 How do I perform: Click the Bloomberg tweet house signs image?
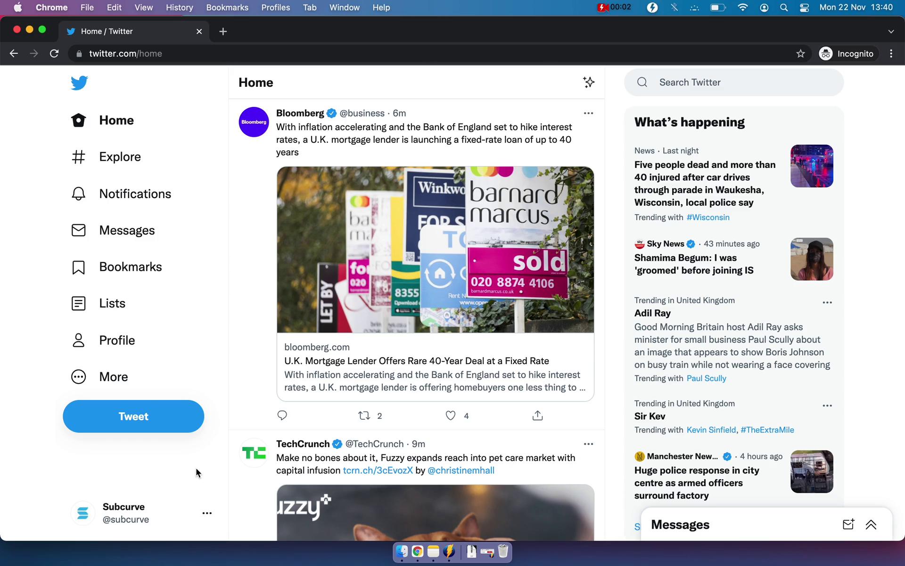tap(435, 250)
